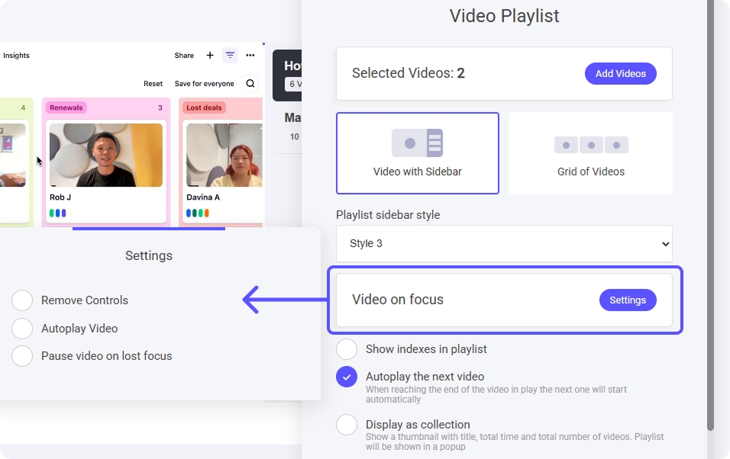Click the search magnifier icon
This screenshot has height=459, width=730.
pos(250,84)
